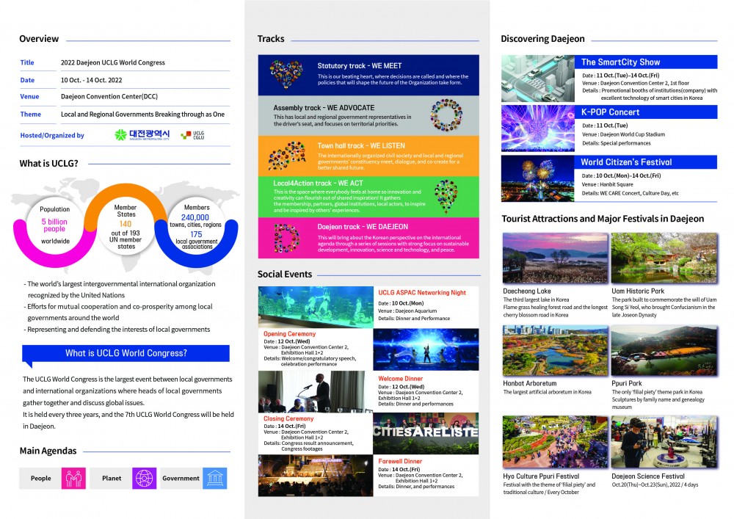
Task: Open the Farewell Dinner banquet photo
Action: 316,476
